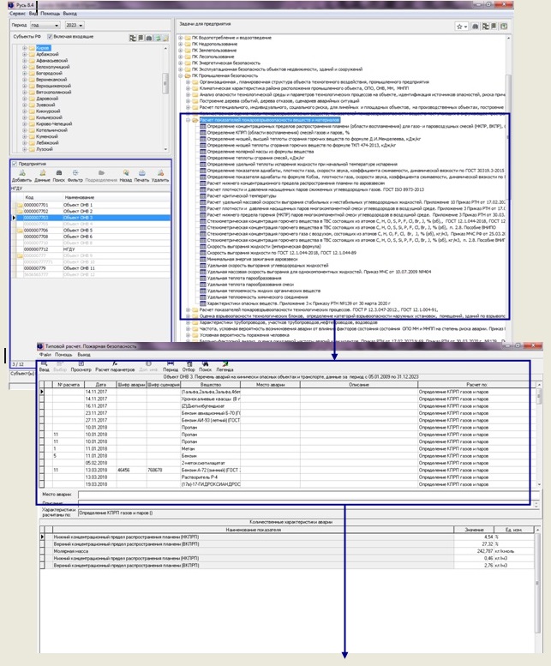Click the Печать printer icon

(x=142, y=174)
